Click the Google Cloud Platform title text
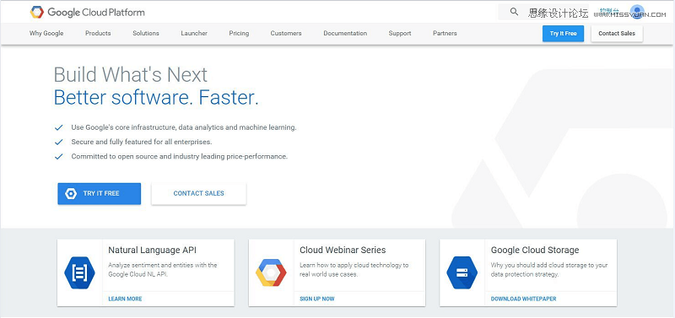 click(x=96, y=13)
